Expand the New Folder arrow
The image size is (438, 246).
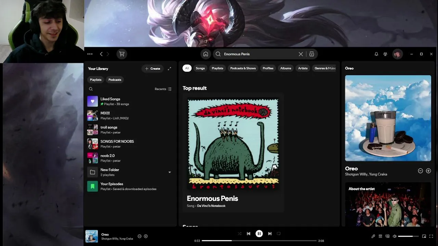tap(169, 172)
